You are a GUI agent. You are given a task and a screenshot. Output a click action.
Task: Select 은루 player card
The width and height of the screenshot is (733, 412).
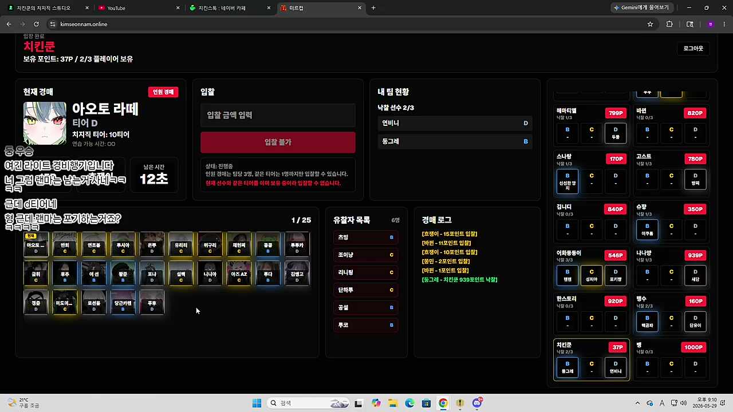pyautogui.click(x=152, y=245)
